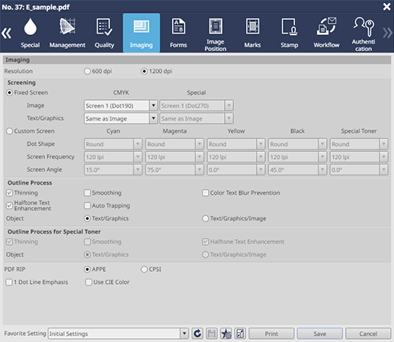
Task: Switch to the Marks tab
Action: click(252, 33)
